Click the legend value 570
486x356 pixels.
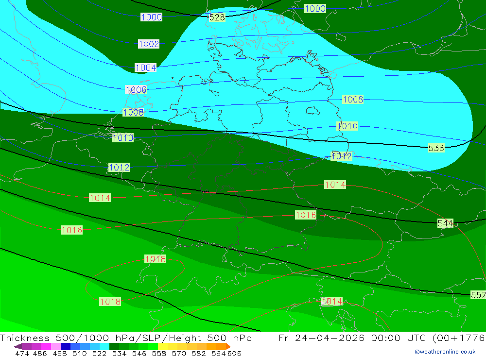(x=179, y=354)
